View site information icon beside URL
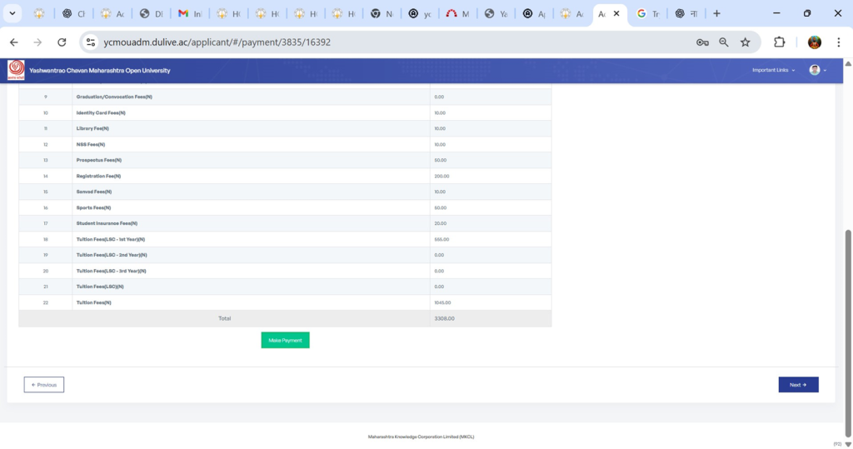The height and width of the screenshot is (449, 853). [x=91, y=42]
